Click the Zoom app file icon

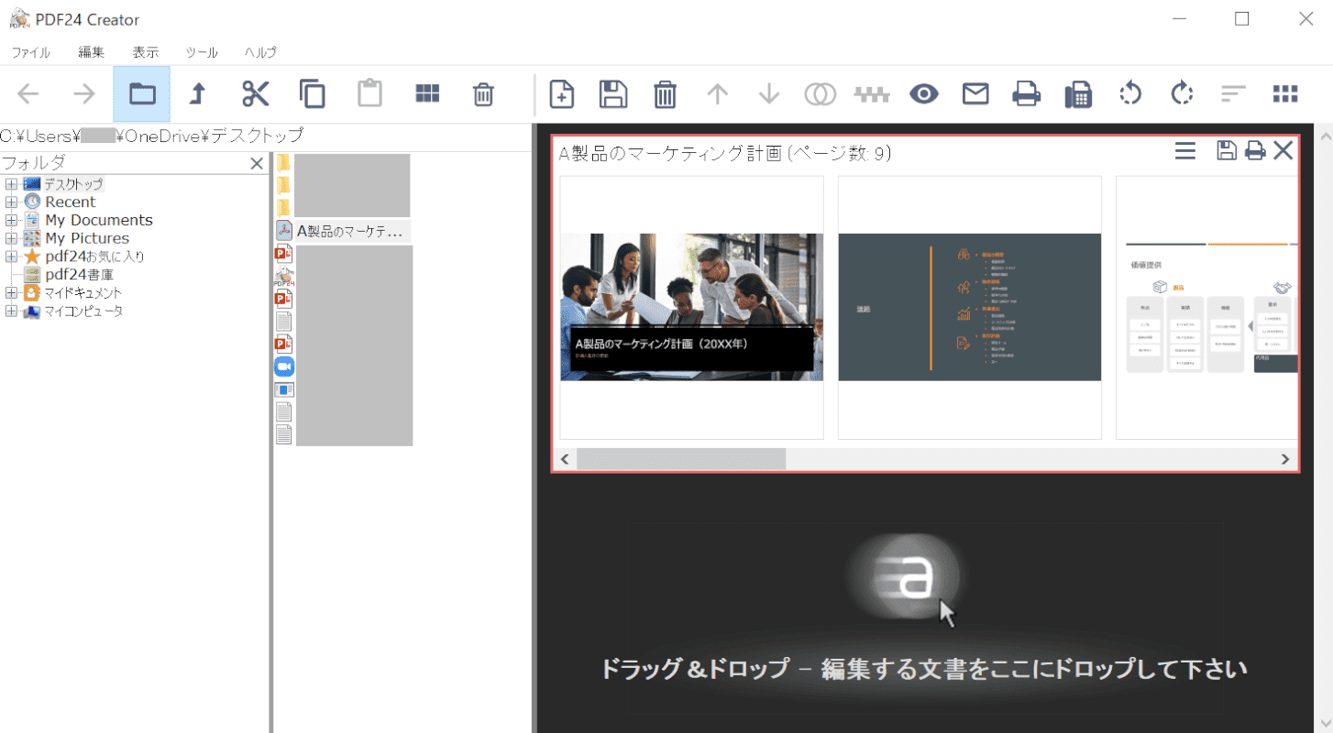tap(284, 366)
